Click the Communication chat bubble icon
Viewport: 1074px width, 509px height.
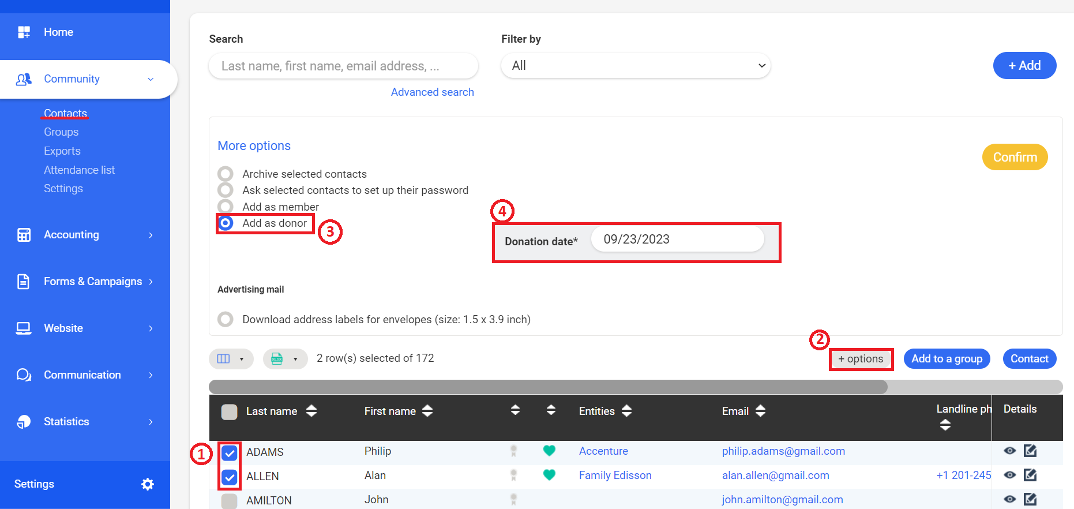coord(24,375)
